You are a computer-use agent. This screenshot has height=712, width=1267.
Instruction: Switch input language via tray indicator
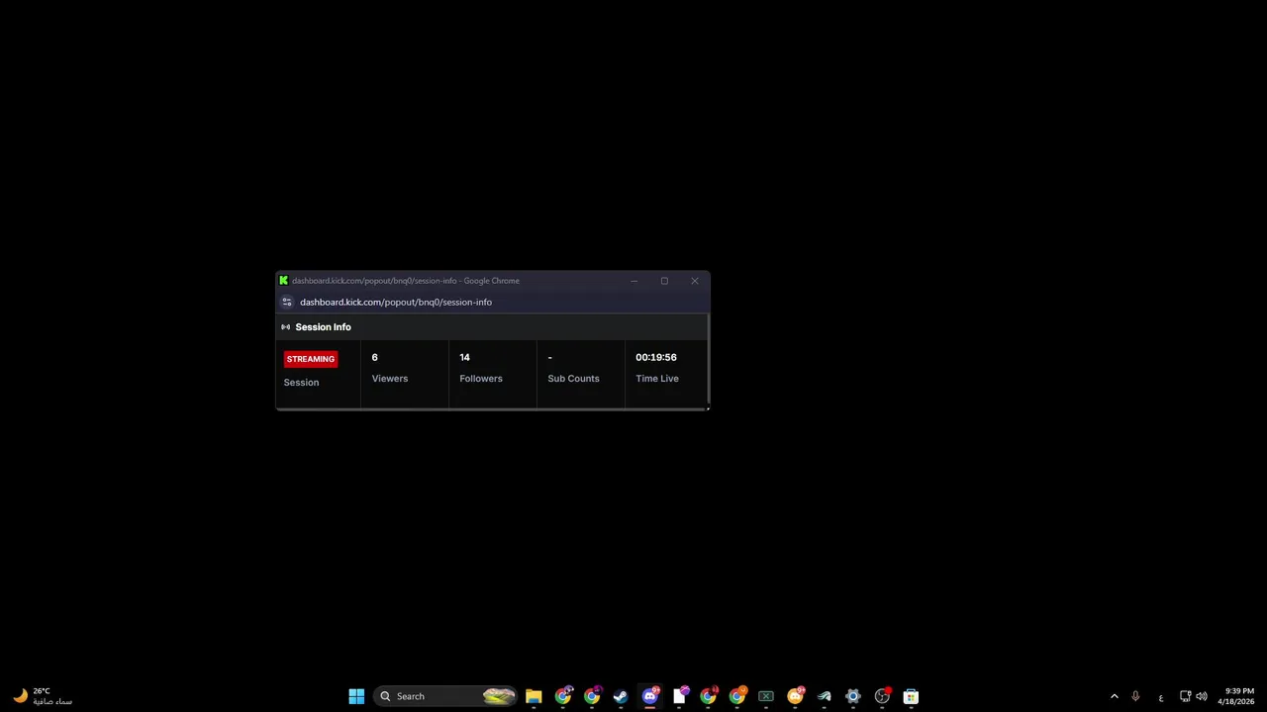(x=1160, y=697)
